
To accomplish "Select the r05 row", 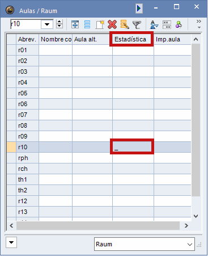I will pos(99,93).
